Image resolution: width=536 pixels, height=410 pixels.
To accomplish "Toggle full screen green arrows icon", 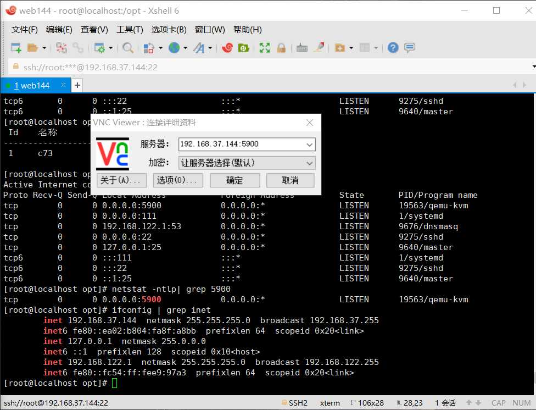I will point(265,48).
